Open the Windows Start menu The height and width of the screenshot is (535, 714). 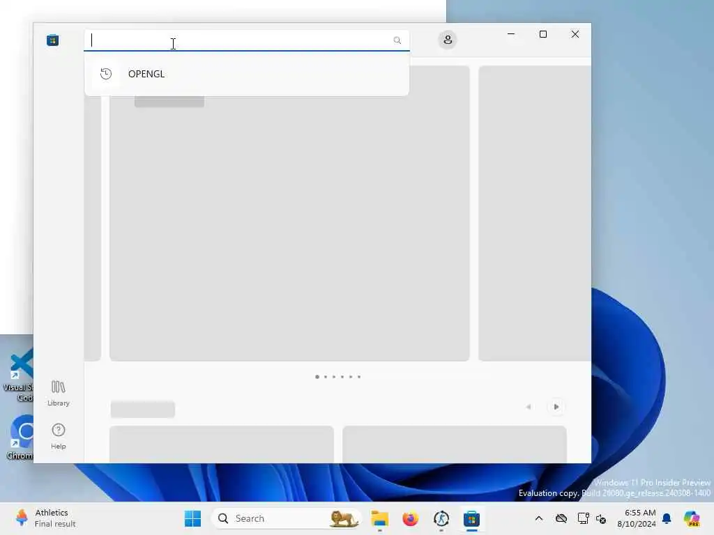[192, 518]
